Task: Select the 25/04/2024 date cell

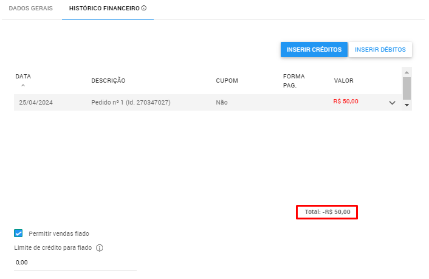Action: coord(36,103)
